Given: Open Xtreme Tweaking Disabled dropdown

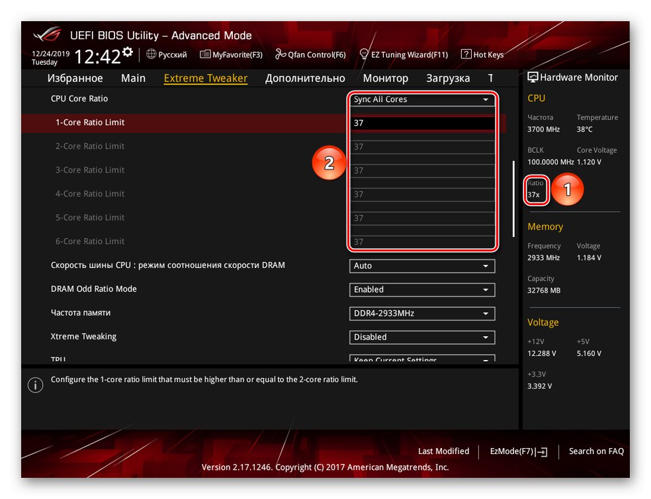Looking at the screenshot, I should coord(422,337).
